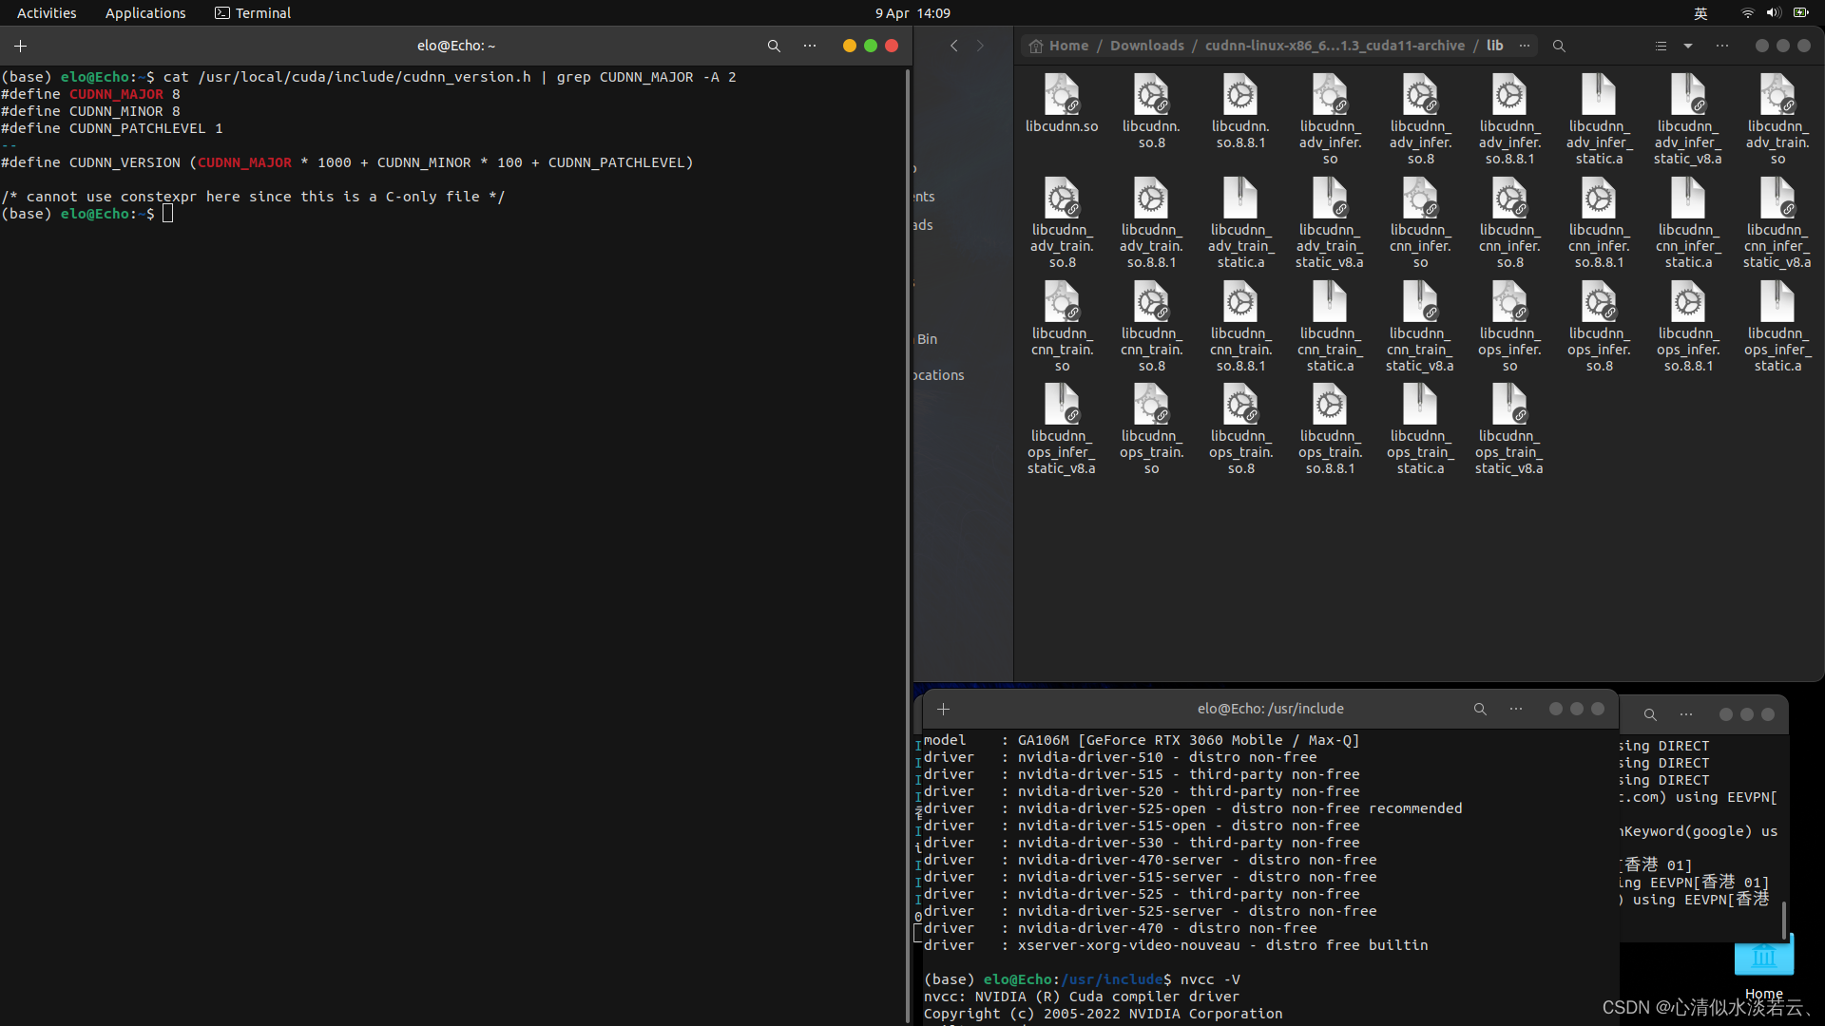This screenshot has width=1825, height=1026.
Task: Select libcudnn.so.8.8.1 file
Action: [1240, 112]
